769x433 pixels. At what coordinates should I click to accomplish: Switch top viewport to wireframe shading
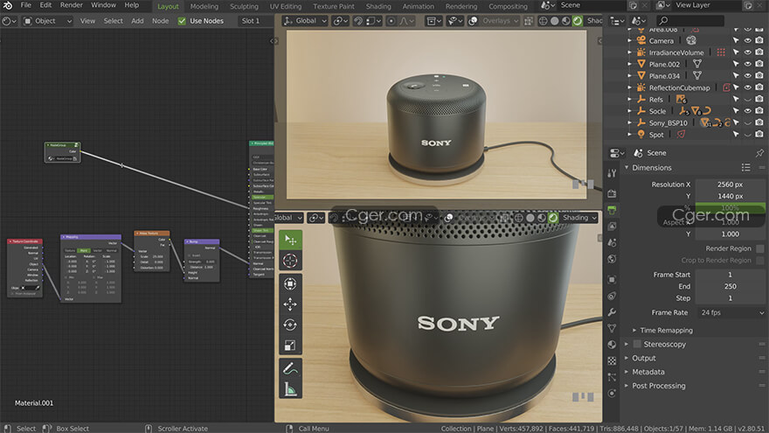[x=543, y=21]
